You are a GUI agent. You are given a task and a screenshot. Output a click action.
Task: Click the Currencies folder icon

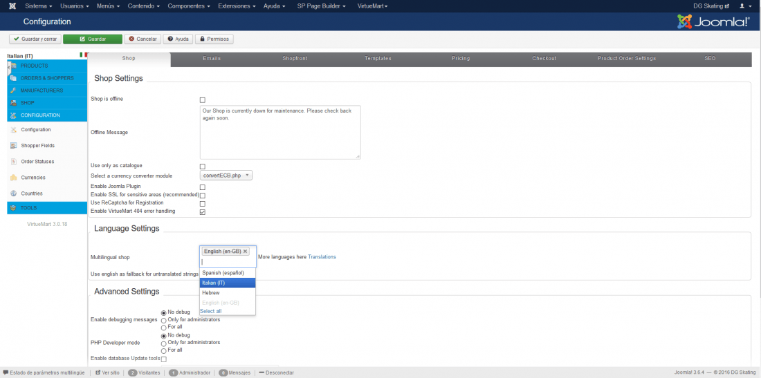[x=14, y=178]
